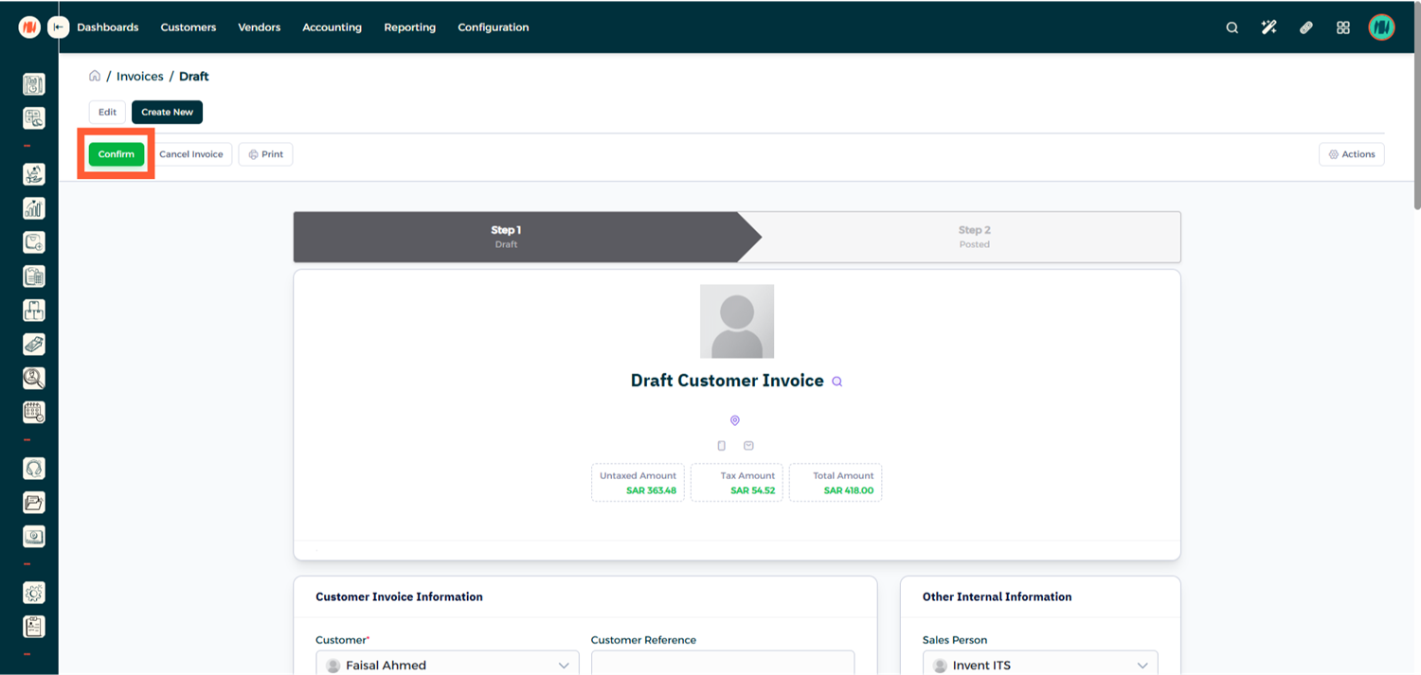Collapse the sidebar with the arrow icon
Viewport: 1421px width, 675px height.
pos(59,27)
